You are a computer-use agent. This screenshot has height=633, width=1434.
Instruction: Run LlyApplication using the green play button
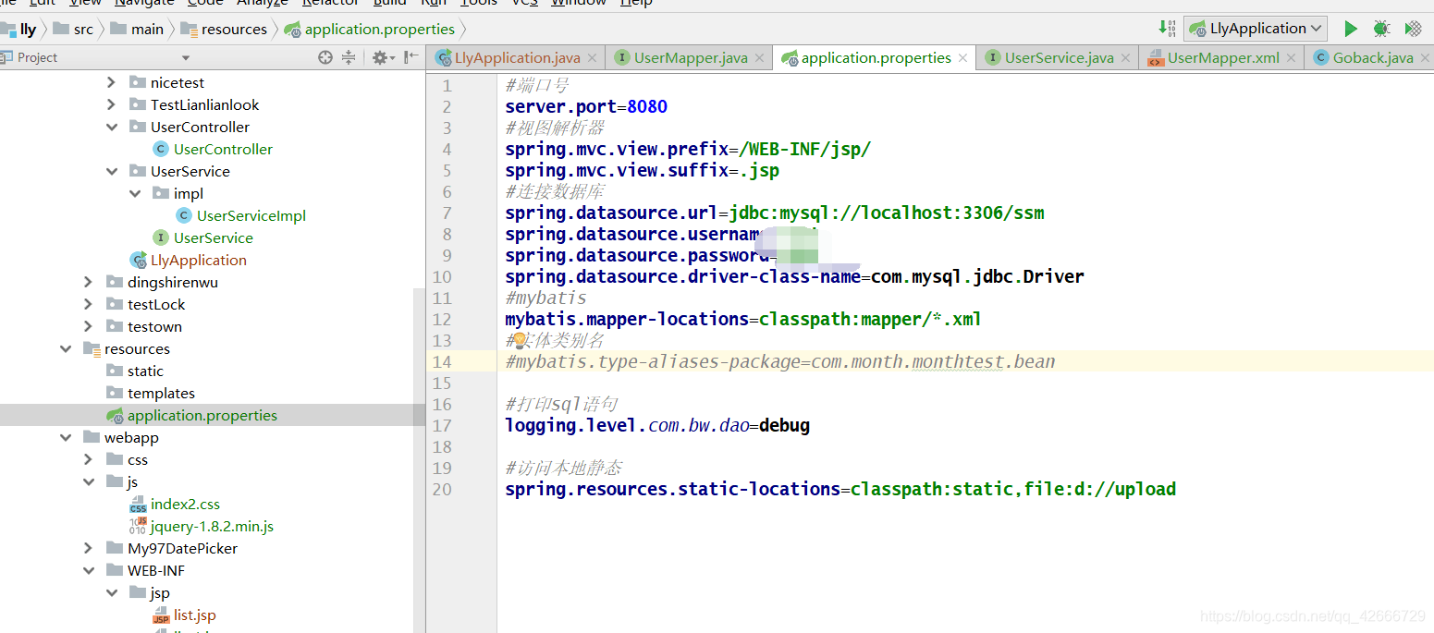(x=1350, y=28)
